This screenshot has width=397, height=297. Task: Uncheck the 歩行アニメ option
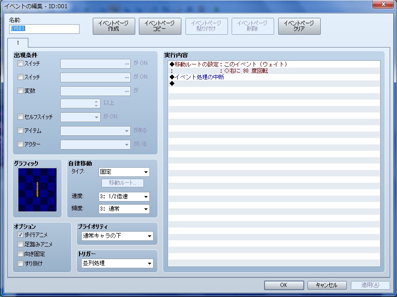[20, 235]
